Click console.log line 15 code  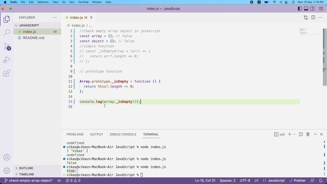pyautogui.click(x=110, y=102)
